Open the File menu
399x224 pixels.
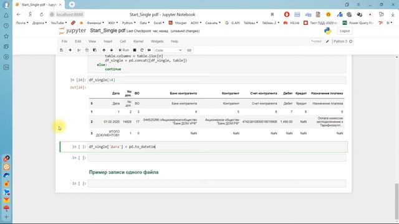click(x=64, y=41)
